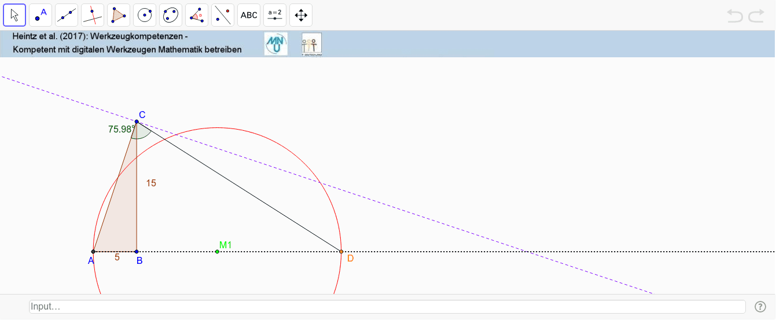Select the Circle with Center tool
The height and width of the screenshot is (320, 776).
pos(145,15)
